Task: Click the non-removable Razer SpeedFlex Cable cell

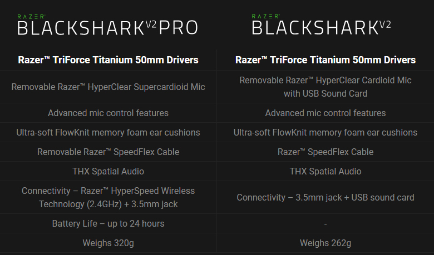Action: point(325,152)
